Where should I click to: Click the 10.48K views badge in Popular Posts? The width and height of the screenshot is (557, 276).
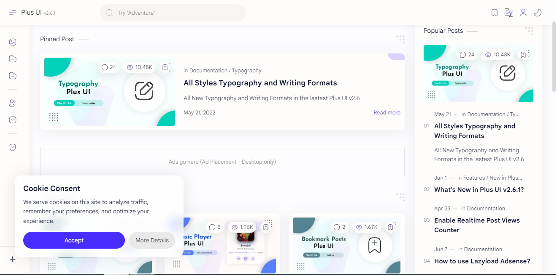tap(498, 55)
